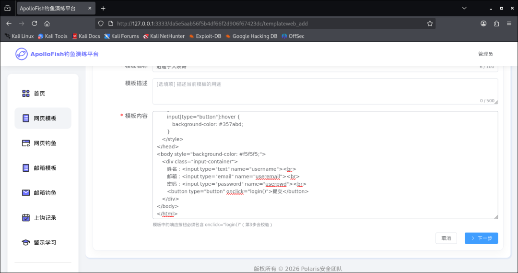
Task: Open the Firefox account icon
Action: point(483,24)
